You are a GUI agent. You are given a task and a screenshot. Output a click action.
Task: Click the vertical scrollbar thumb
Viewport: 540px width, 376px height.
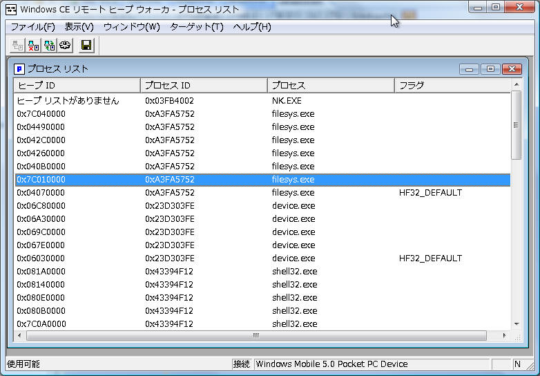coord(517,125)
